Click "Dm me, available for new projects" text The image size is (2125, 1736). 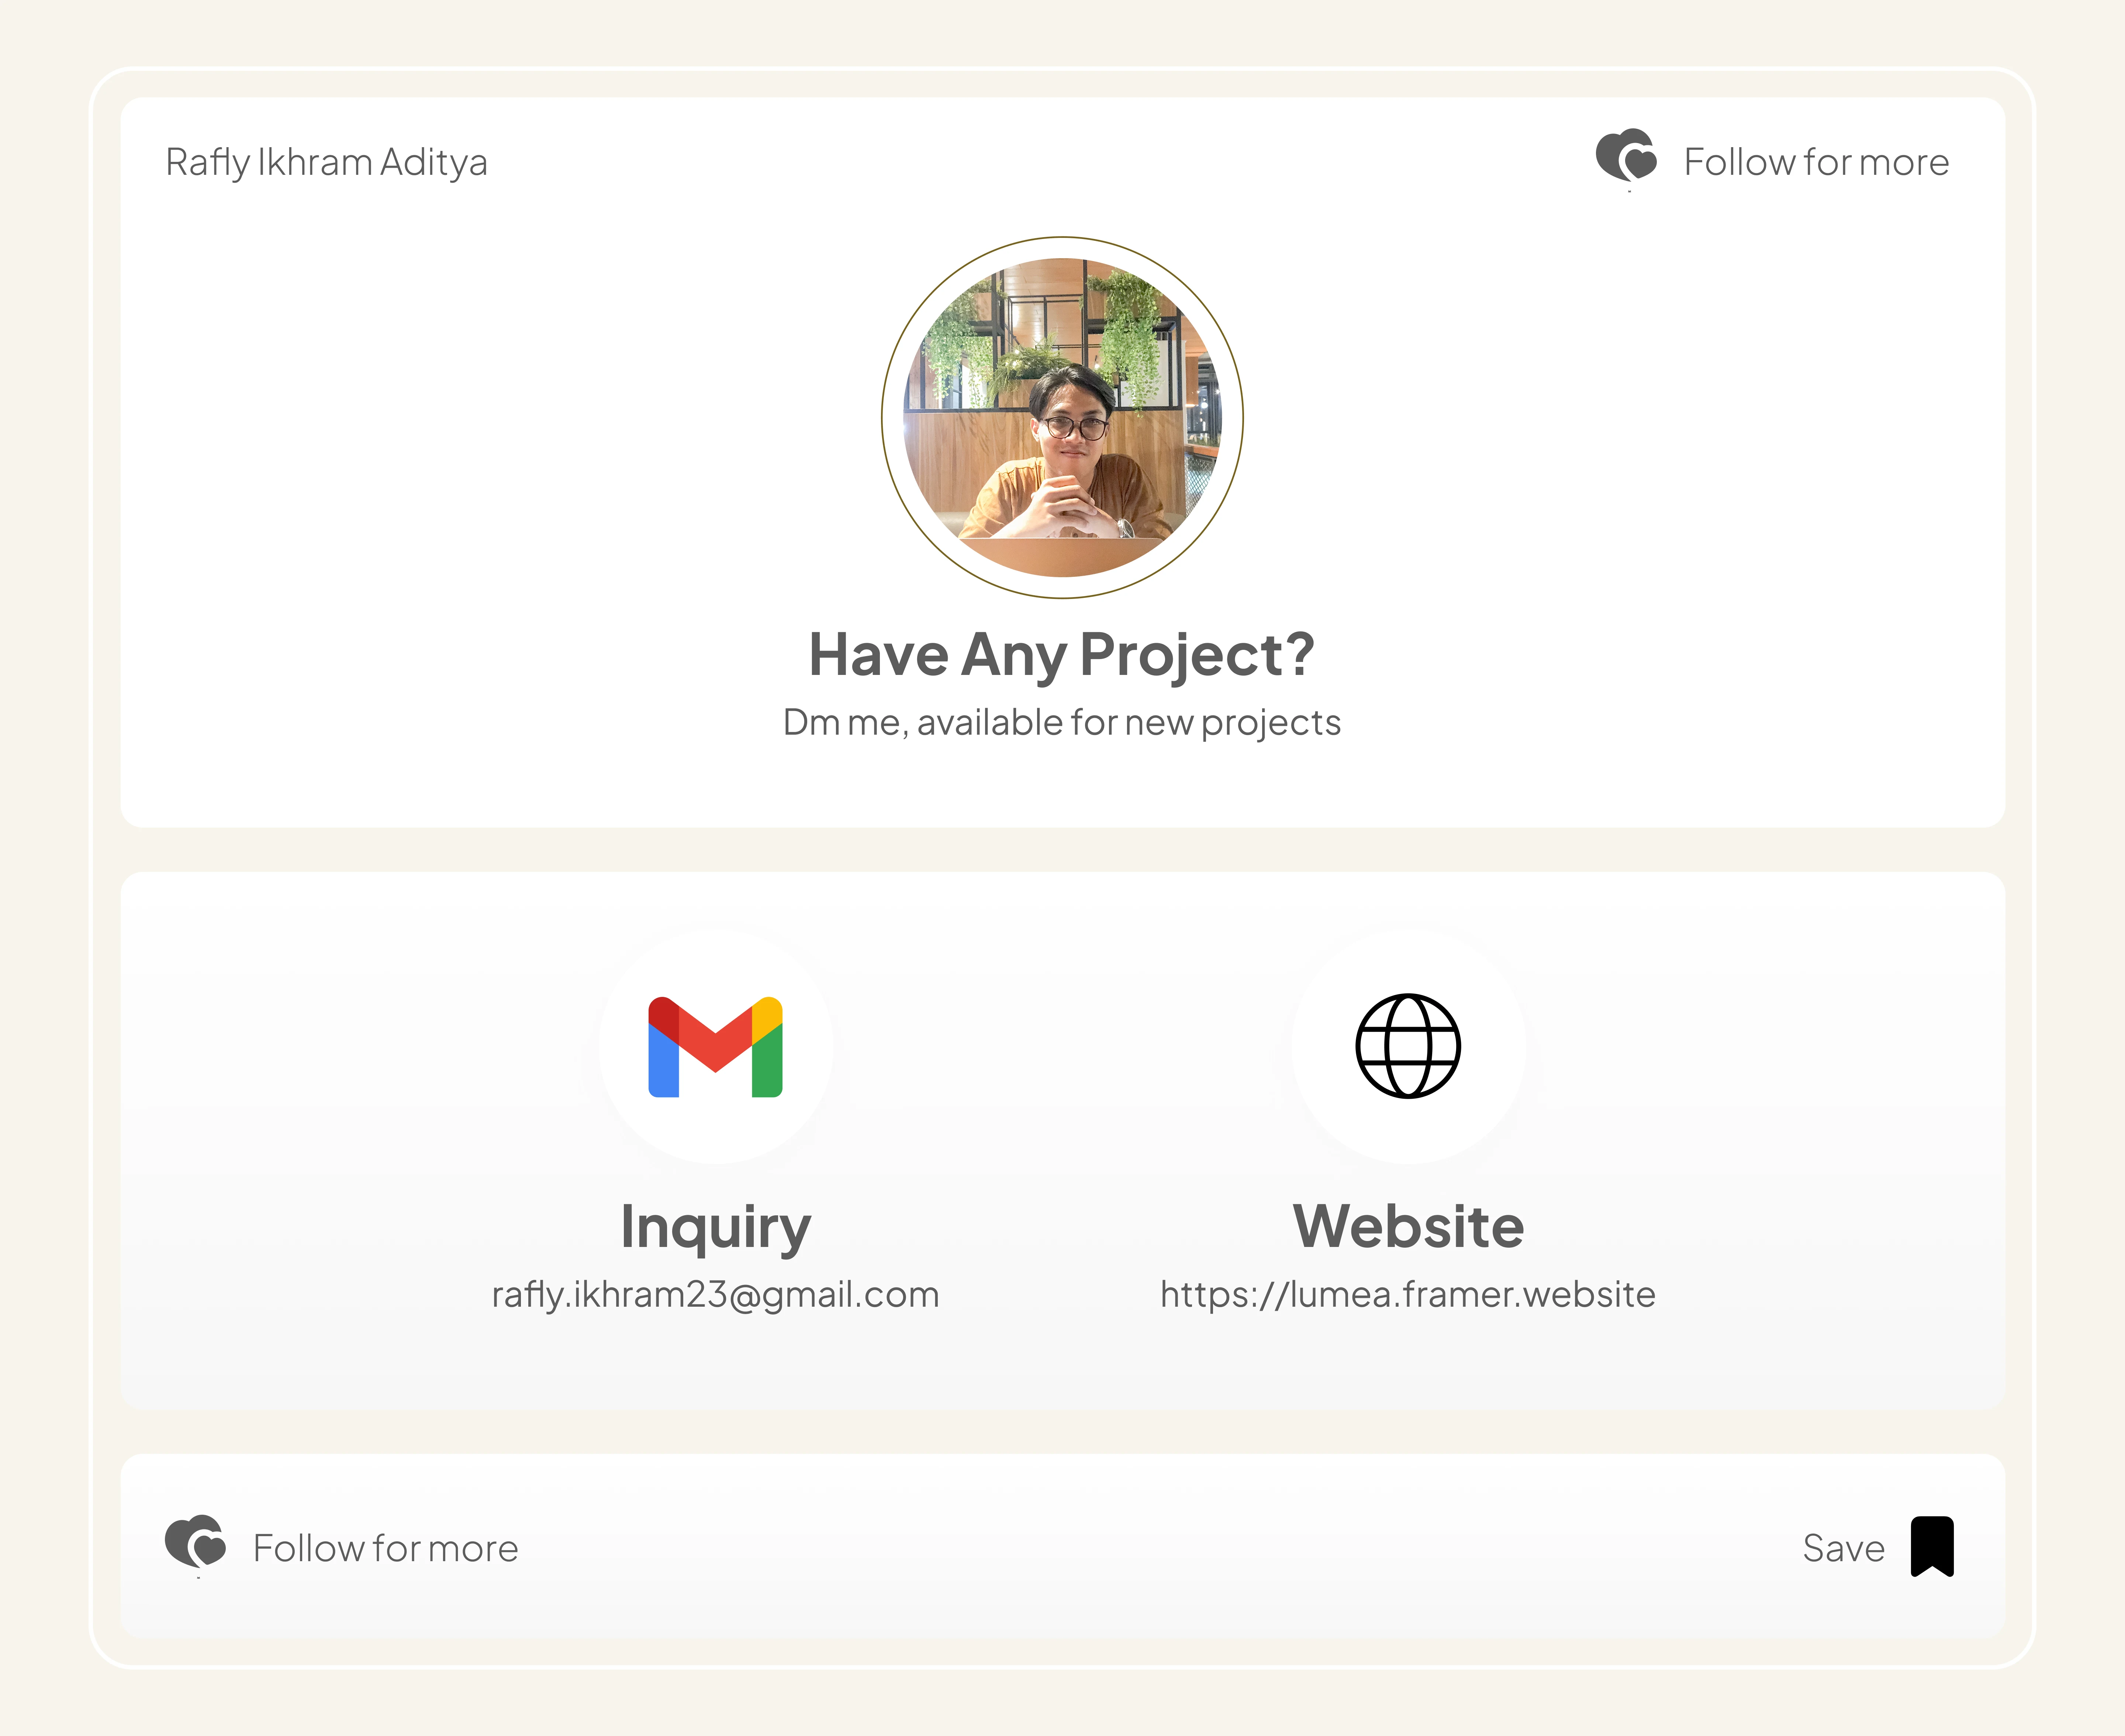1061,722
